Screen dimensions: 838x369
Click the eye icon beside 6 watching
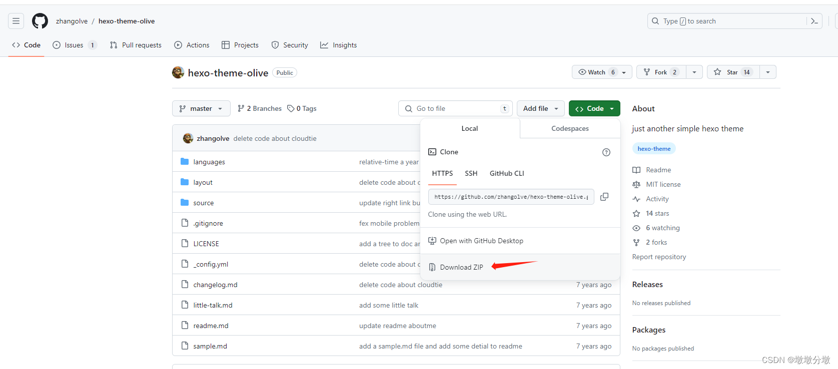click(636, 228)
